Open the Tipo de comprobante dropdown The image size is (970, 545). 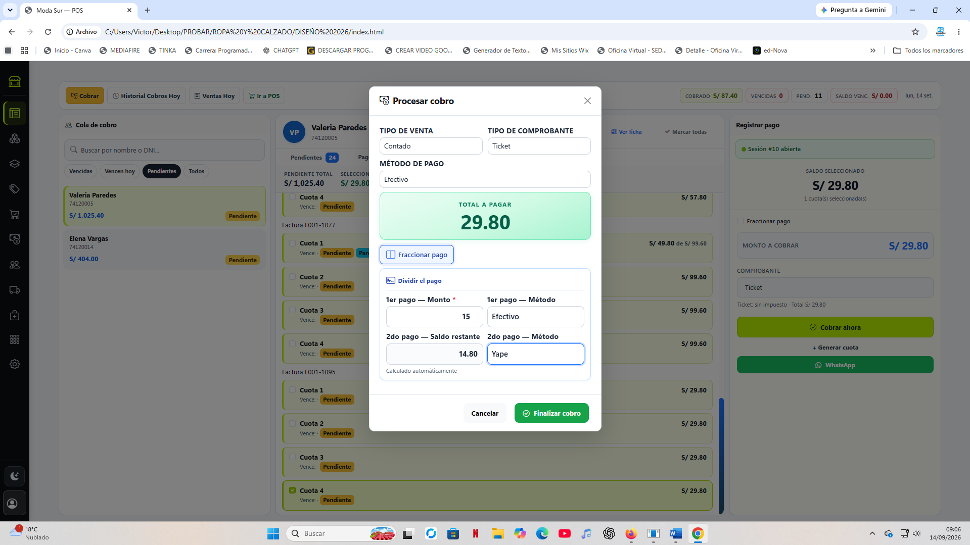click(539, 146)
